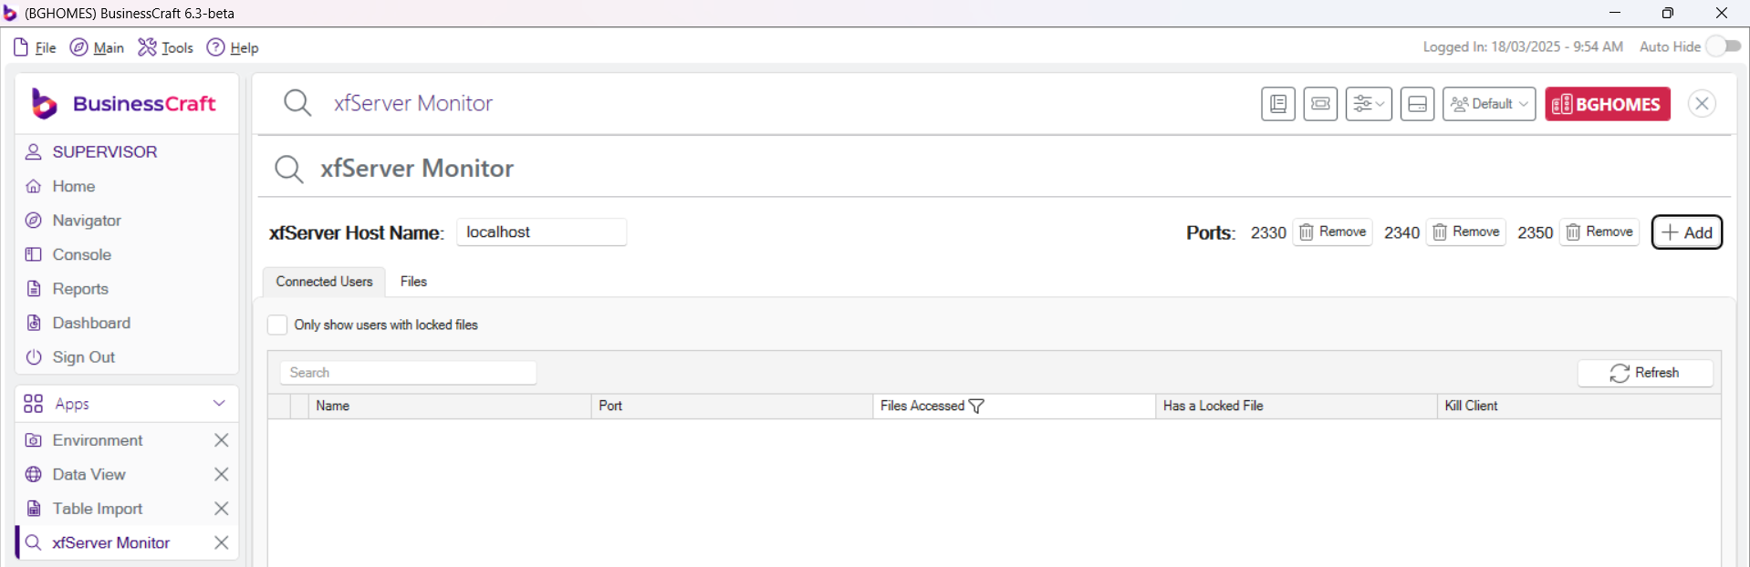Toggle the Auto Hide switch
Screen dimensions: 1750x567
pyautogui.click(x=1724, y=46)
